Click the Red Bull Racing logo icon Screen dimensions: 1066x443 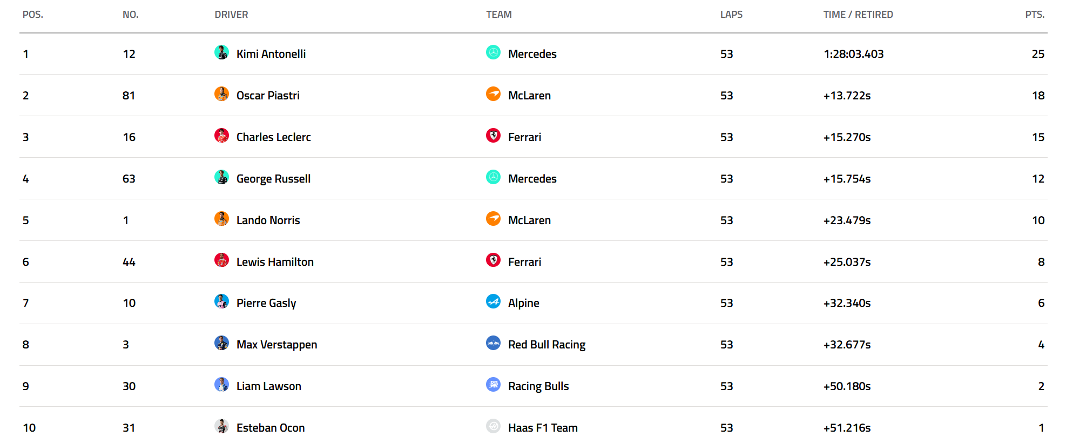[x=493, y=343]
